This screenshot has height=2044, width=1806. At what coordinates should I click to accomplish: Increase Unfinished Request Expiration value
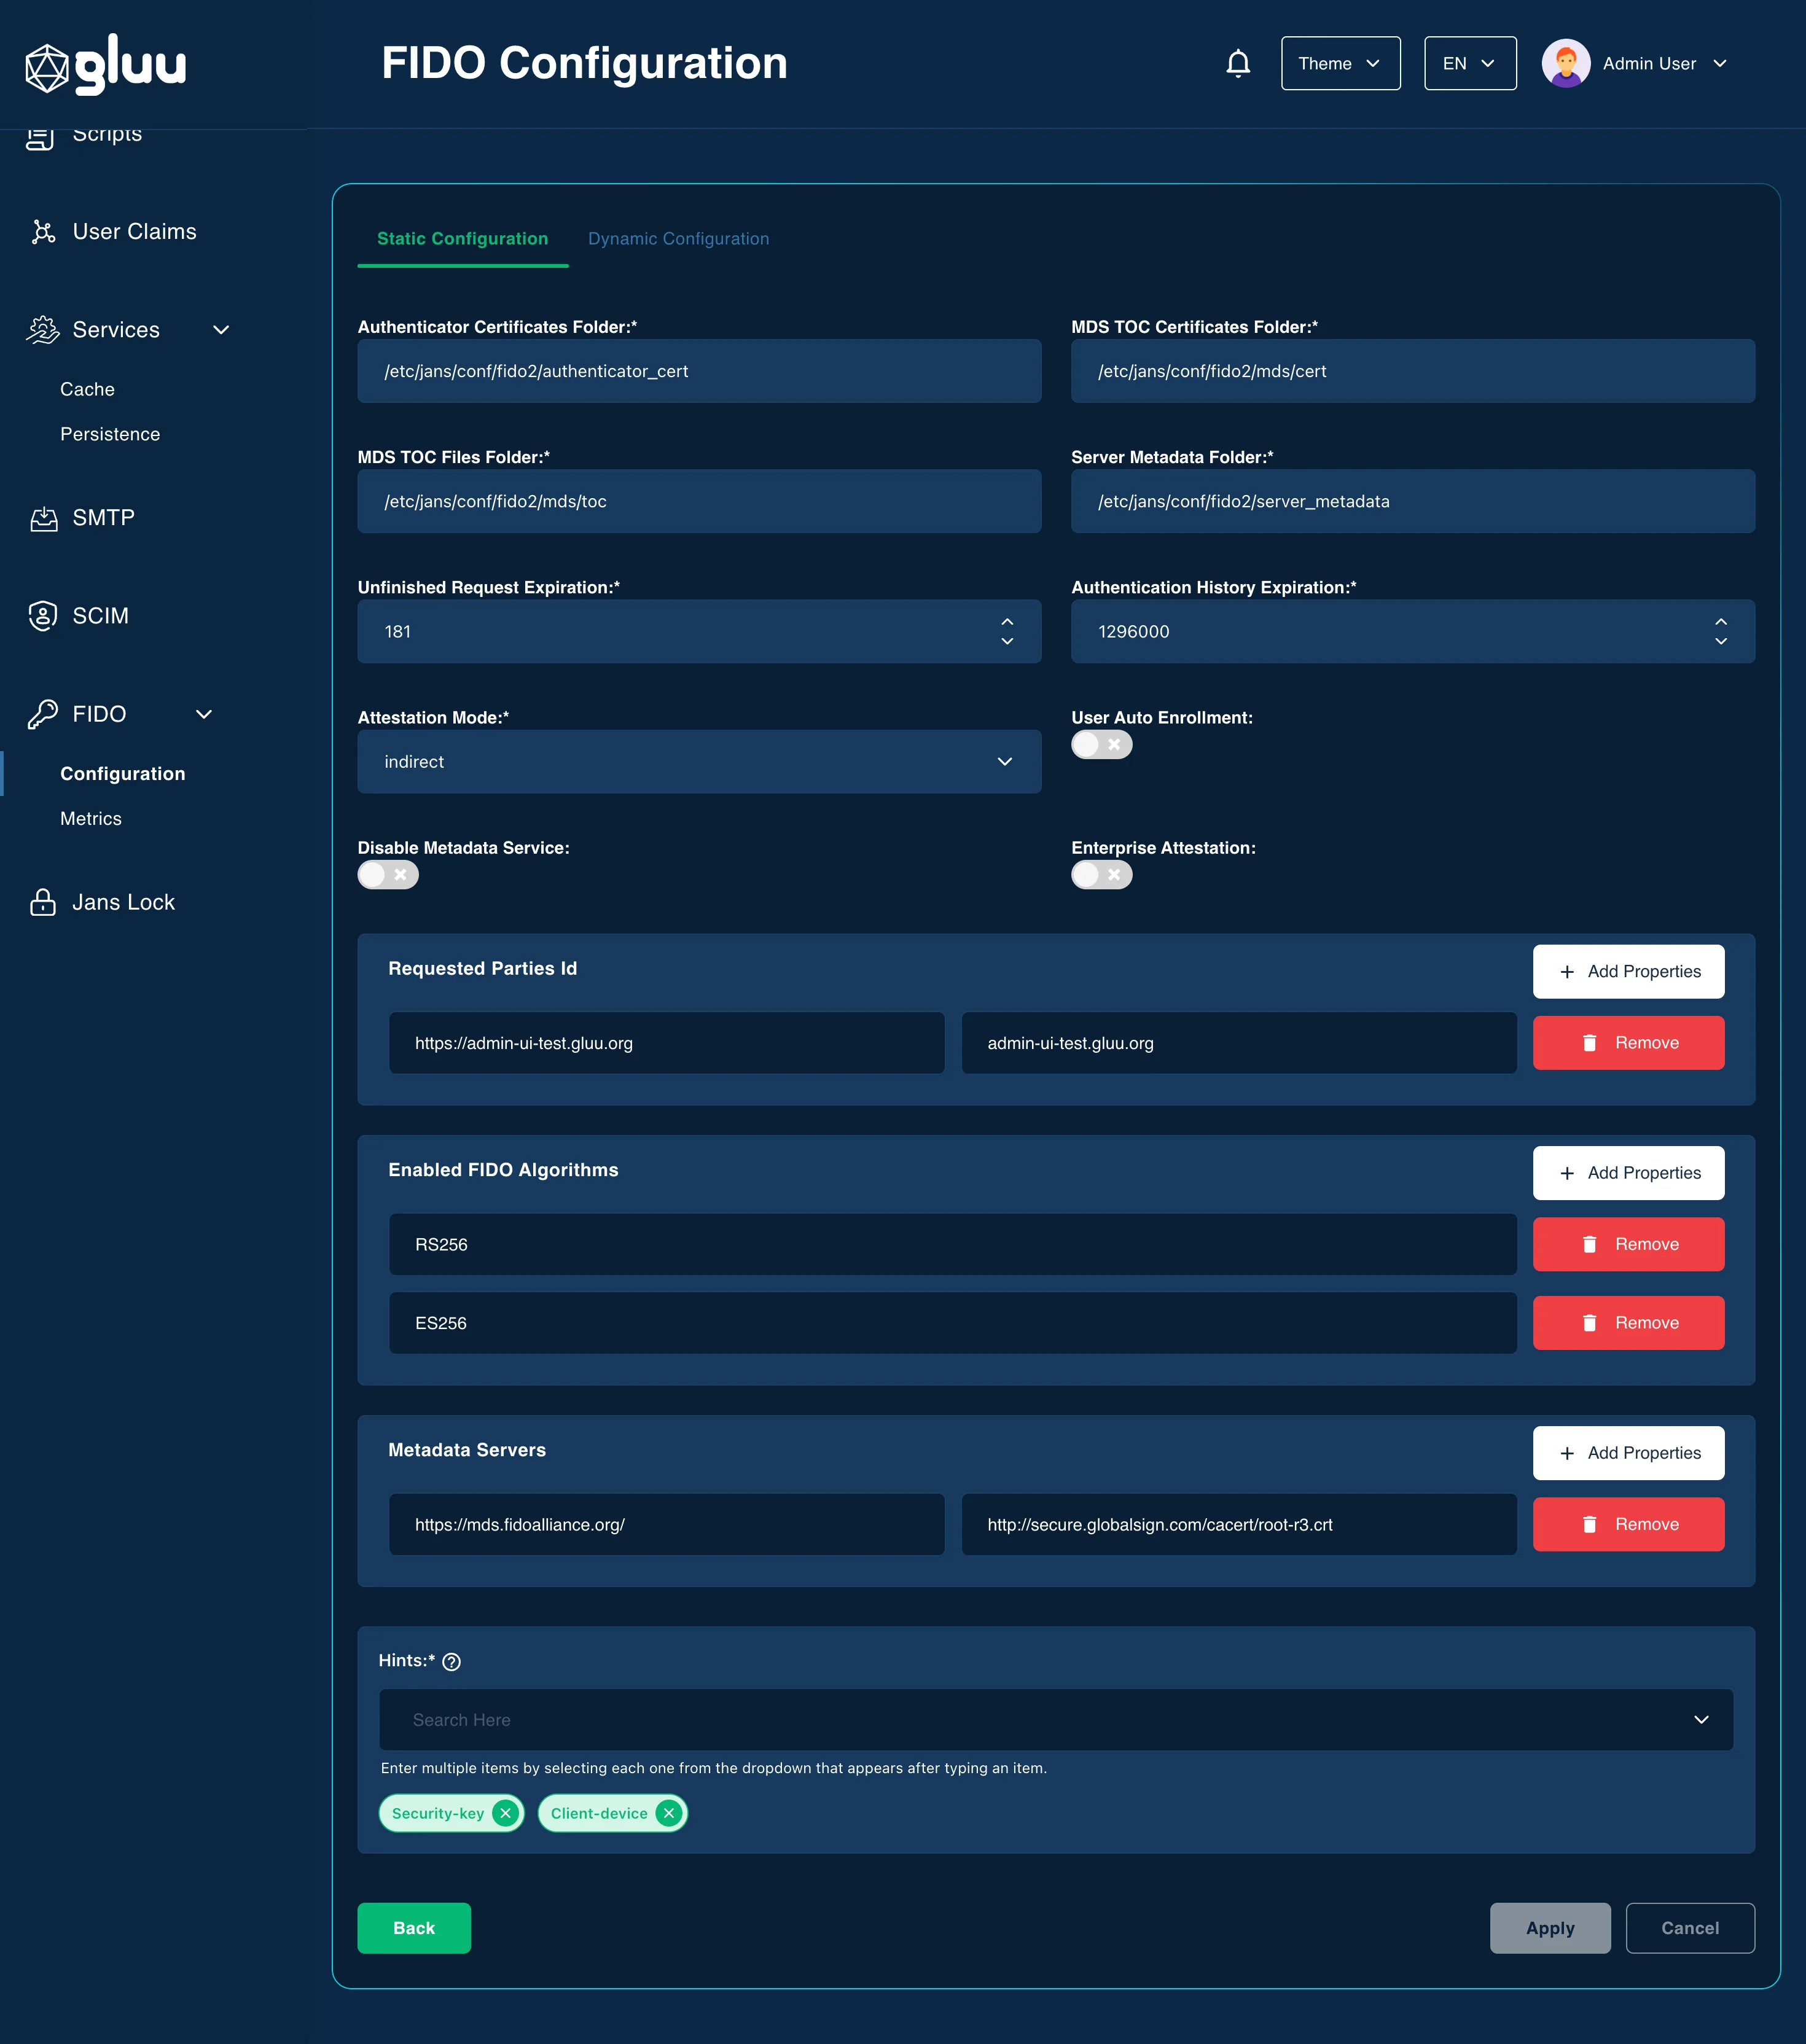point(1007,622)
